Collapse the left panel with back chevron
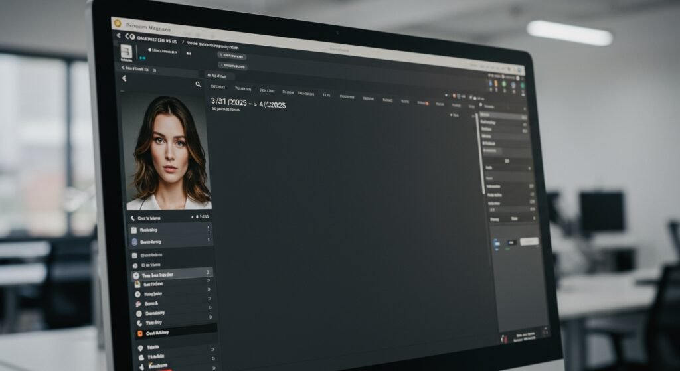The image size is (680, 371). pyautogui.click(x=124, y=78)
